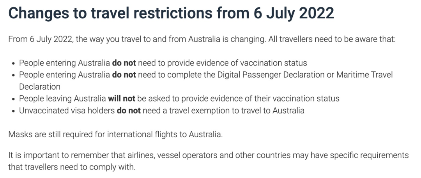The image size is (421, 178).
Task: Click the bold 'do not' in the last bullet
Action: coord(129,111)
